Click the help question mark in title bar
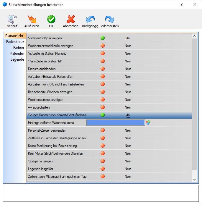 182,4
